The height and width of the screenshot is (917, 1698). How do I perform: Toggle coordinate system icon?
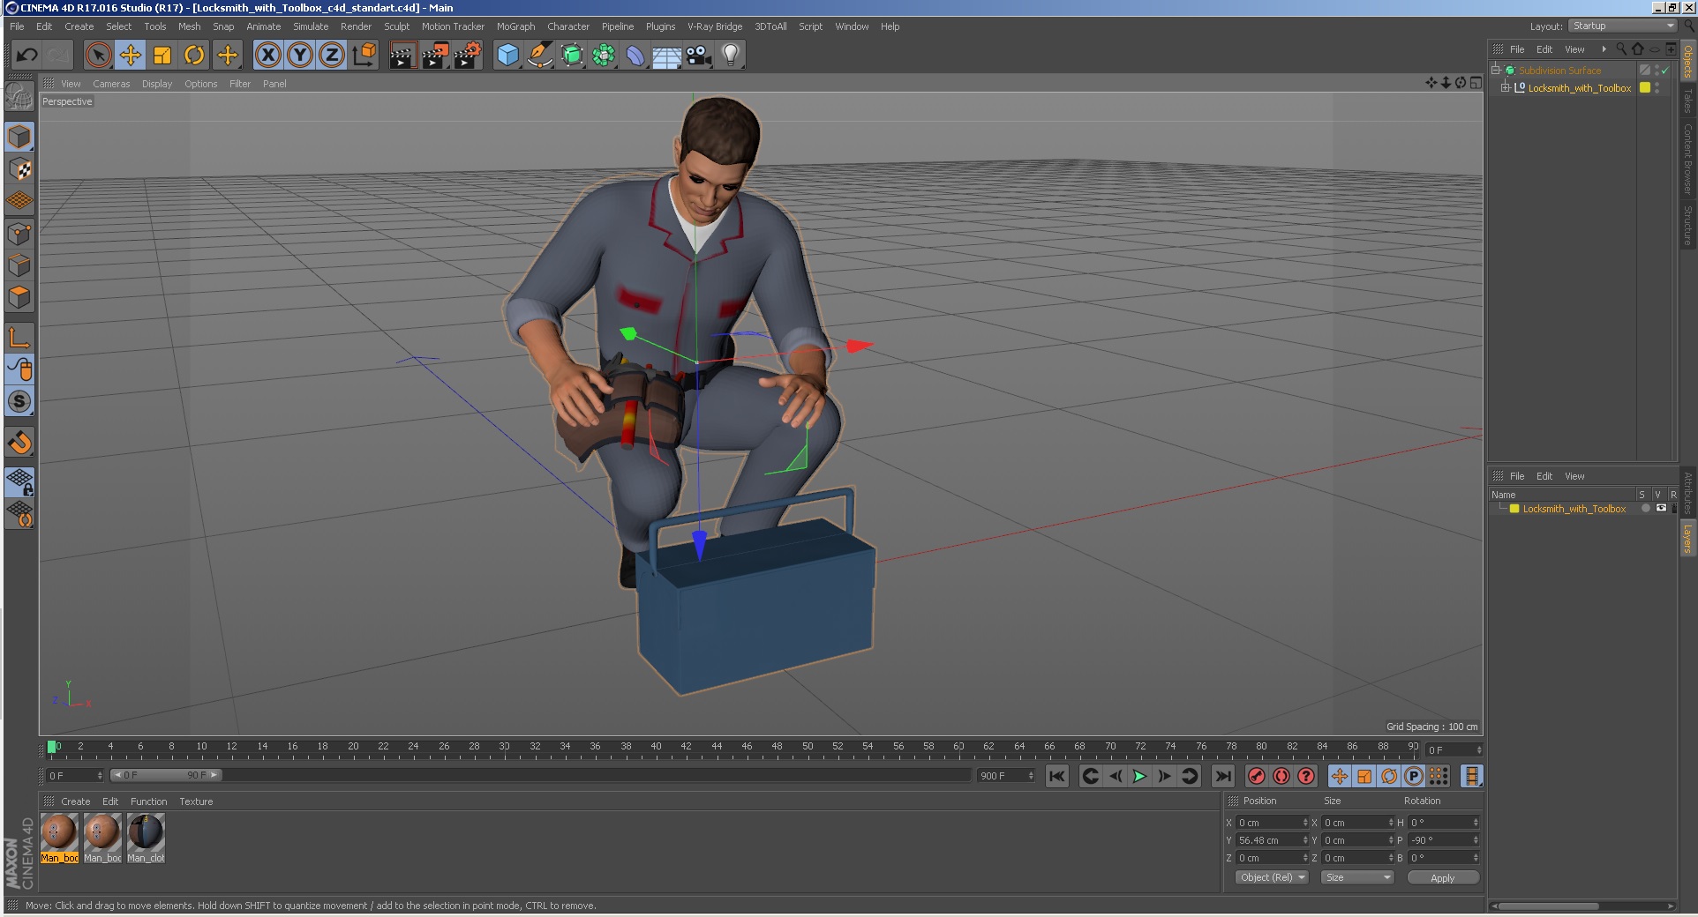click(x=364, y=56)
